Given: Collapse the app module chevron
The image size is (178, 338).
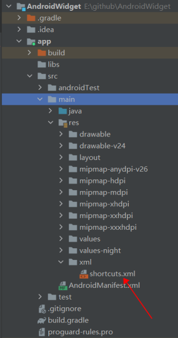Looking at the screenshot, I should pos(19,41).
